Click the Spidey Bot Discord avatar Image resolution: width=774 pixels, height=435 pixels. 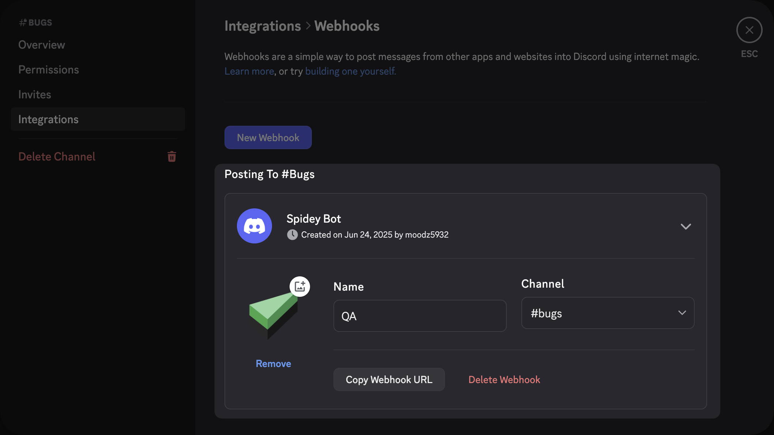point(254,226)
